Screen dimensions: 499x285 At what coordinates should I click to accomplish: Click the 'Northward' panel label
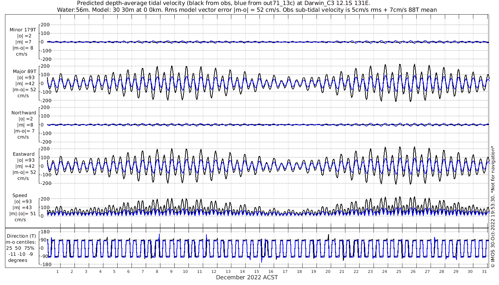coord(24,113)
